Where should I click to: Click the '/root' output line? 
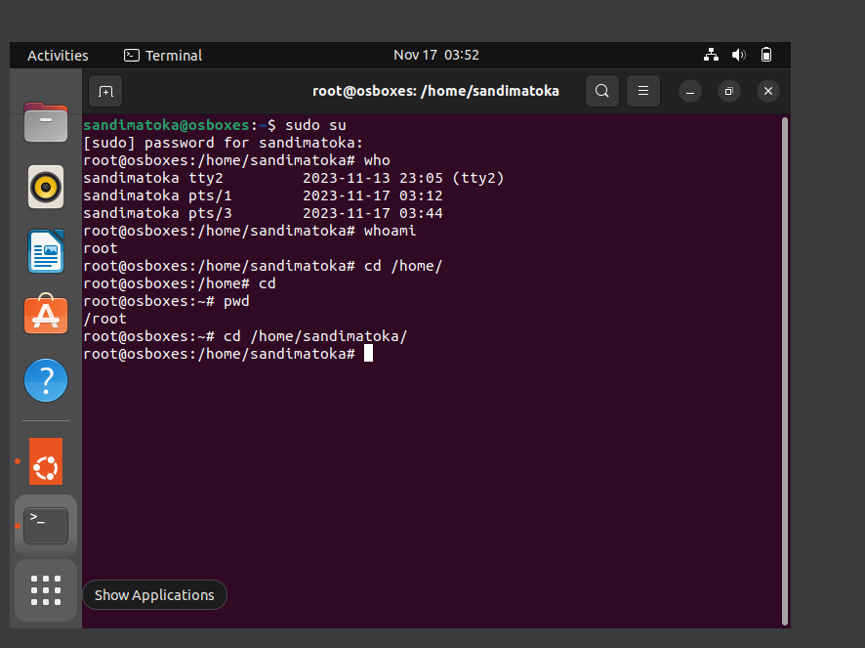104,319
